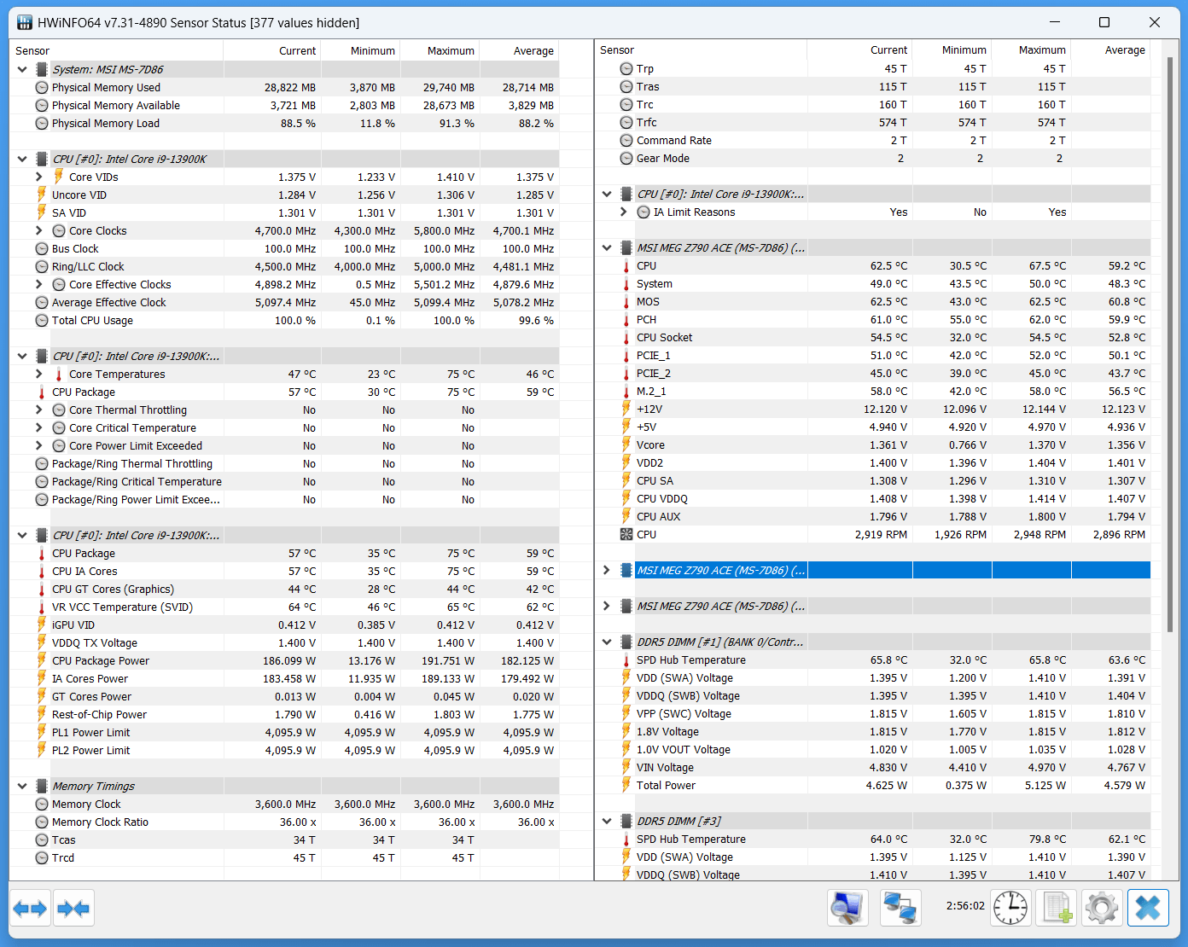Click the chip icon of highlighted MSI MEG Z790 row

[x=626, y=571]
